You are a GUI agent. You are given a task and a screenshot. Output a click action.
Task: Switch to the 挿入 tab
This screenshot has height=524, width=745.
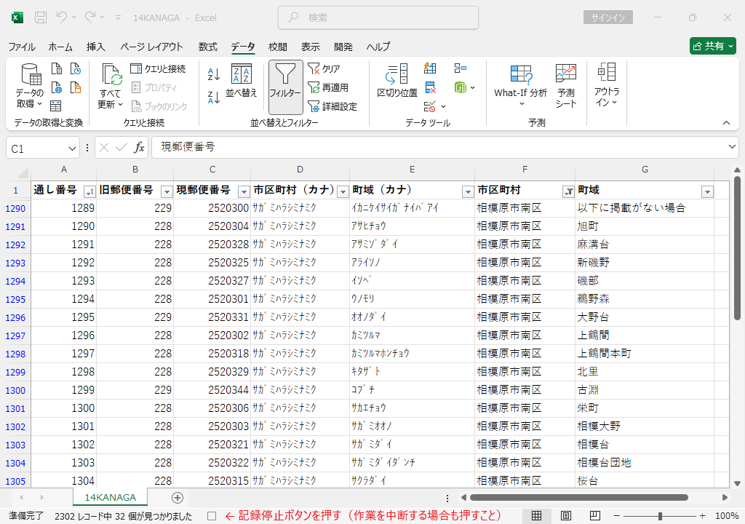click(x=95, y=47)
